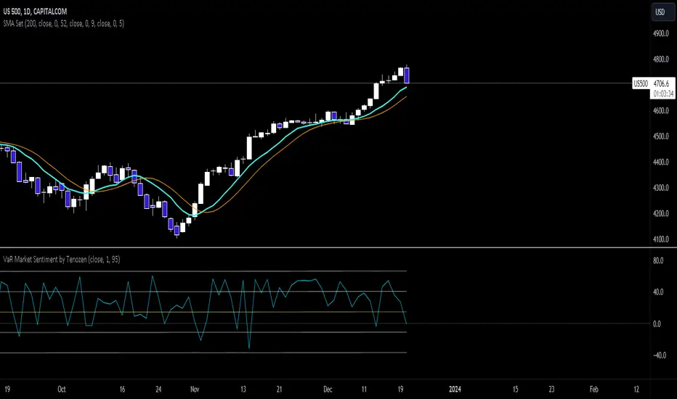Click the 24 date label on time axis
Image resolution: width=677 pixels, height=399 pixels.
click(158, 389)
